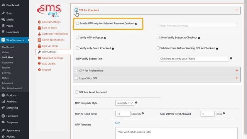This screenshot has width=247, height=139.
Task: Click the Elementor icon in sidebar
Action: click(3, 116)
